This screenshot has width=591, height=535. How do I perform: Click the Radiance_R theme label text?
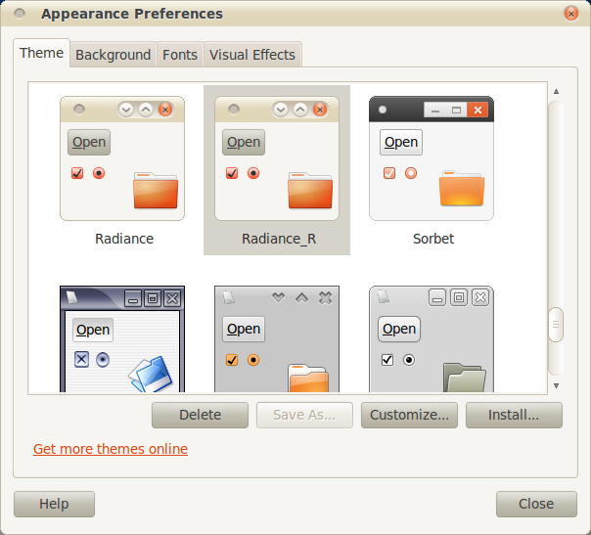pyautogui.click(x=279, y=239)
